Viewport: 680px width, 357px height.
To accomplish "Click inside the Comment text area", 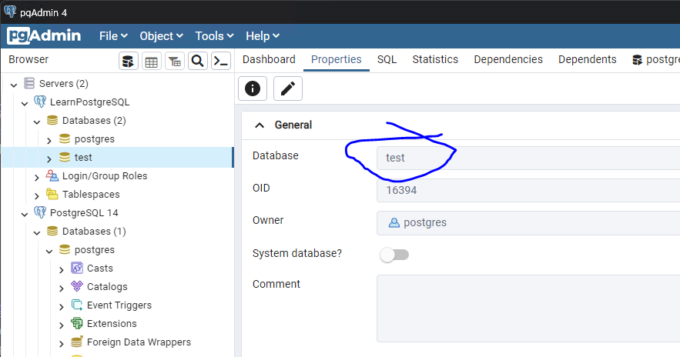I will click(x=528, y=309).
